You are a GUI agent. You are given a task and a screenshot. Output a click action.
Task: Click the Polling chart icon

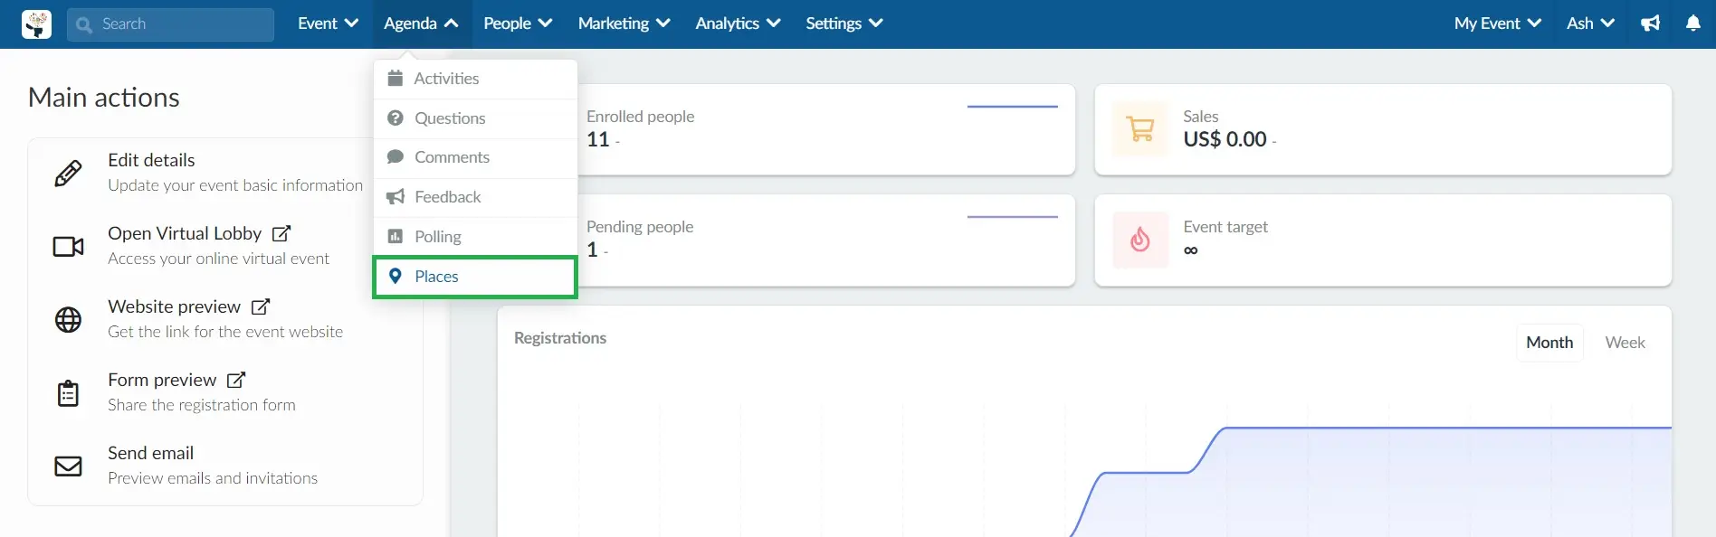point(396,237)
